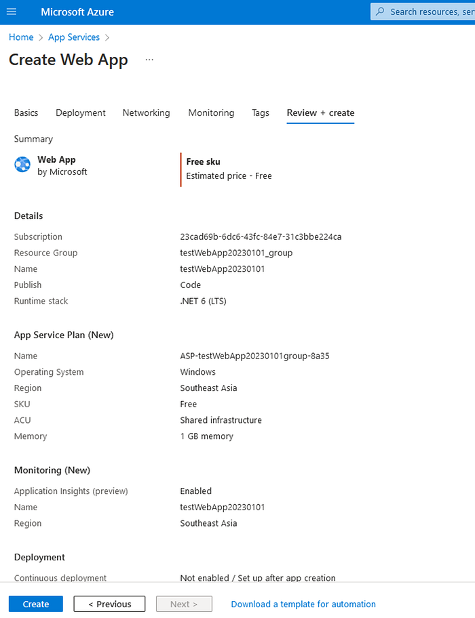
Task: Click Estimated price - Free text
Action: click(229, 176)
